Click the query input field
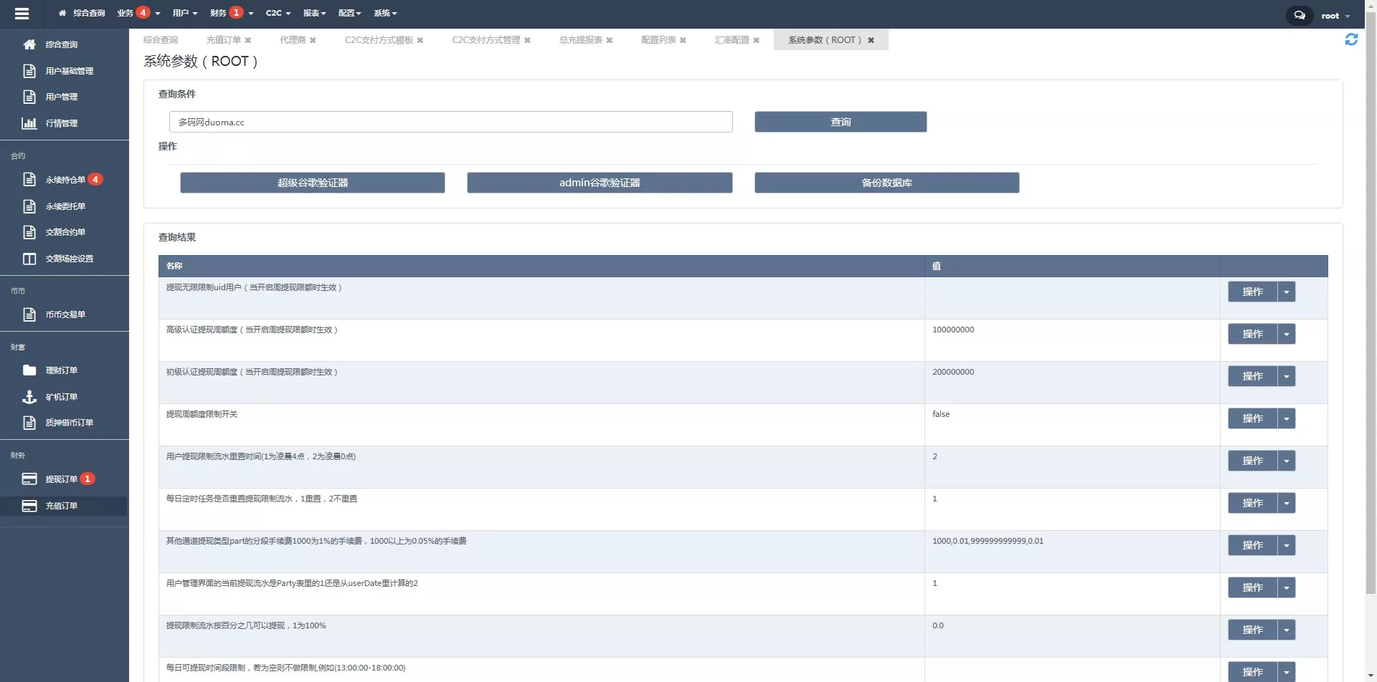 coord(450,123)
